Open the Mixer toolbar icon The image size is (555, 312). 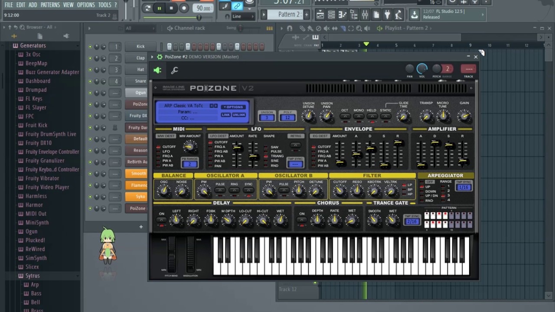click(x=365, y=15)
